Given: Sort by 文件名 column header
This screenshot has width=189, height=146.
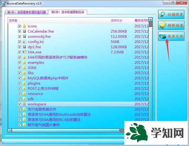Looking at the screenshot, I should pyautogui.click(x=59, y=21).
